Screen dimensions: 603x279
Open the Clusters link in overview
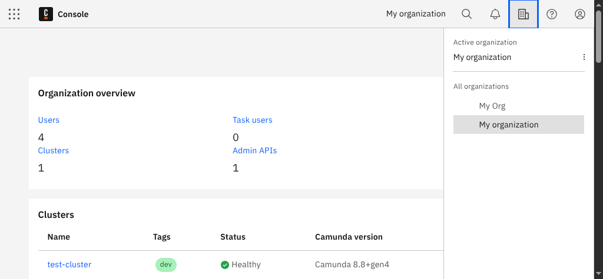54,150
